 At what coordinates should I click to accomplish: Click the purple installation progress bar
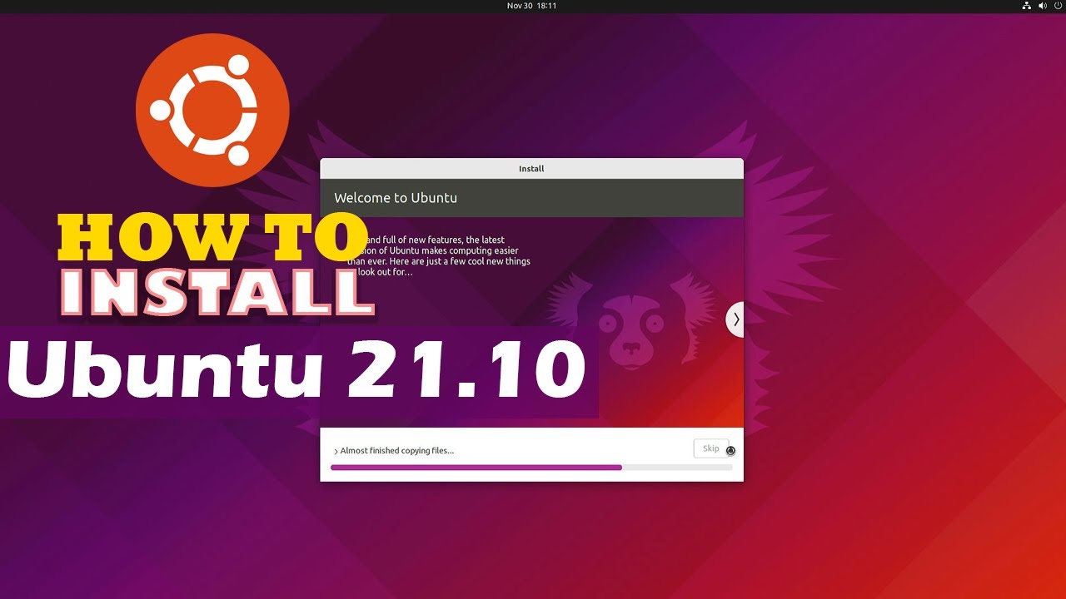click(531, 468)
